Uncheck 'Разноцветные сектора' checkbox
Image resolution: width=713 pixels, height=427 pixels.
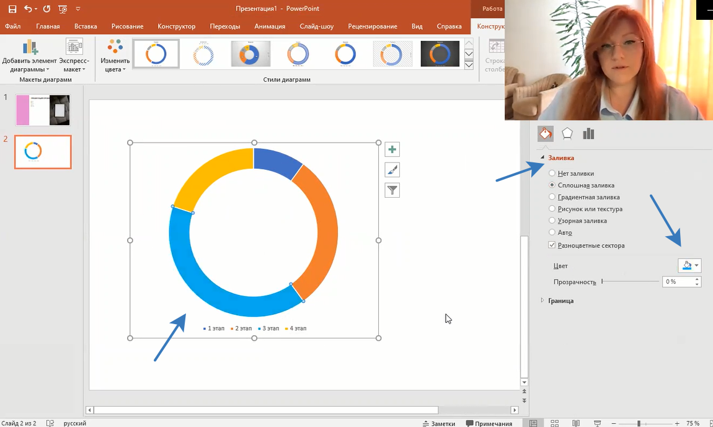tap(552, 245)
